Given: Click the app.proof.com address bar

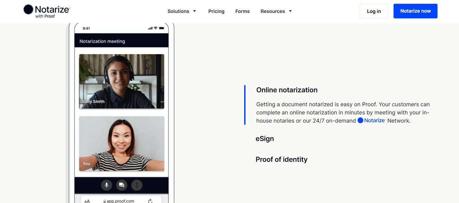Looking at the screenshot, I should pyautogui.click(x=121, y=200).
